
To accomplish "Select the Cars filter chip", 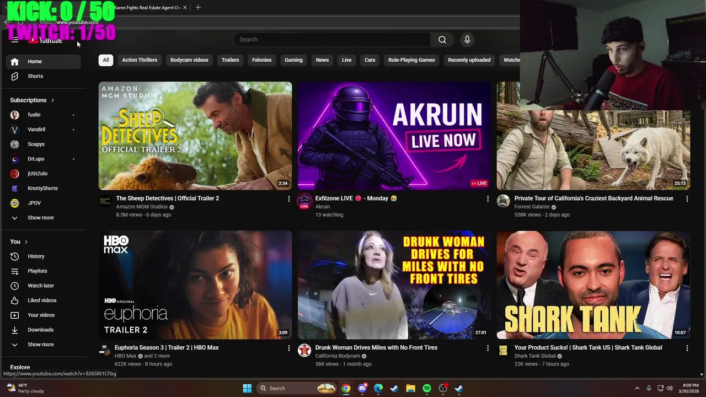I will click(370, 60).
